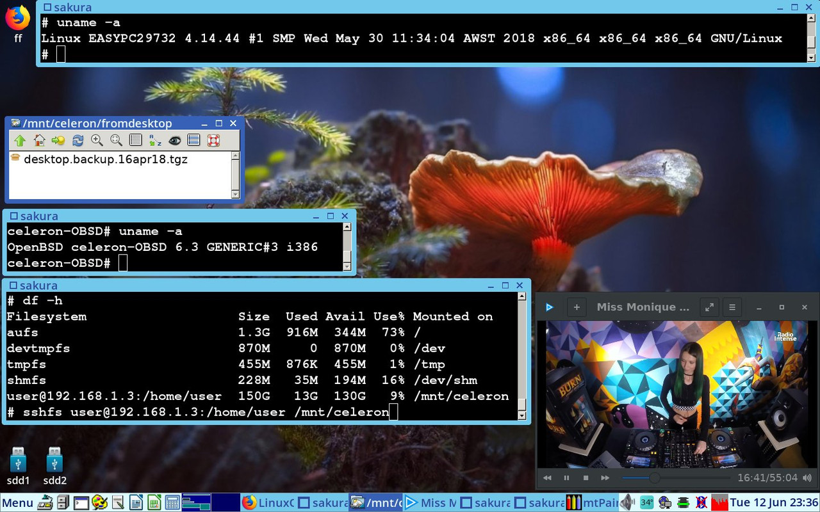Open the file cabinet launcher in taskbar
Screen dimensions: 820x512
(x=63, y=503)
